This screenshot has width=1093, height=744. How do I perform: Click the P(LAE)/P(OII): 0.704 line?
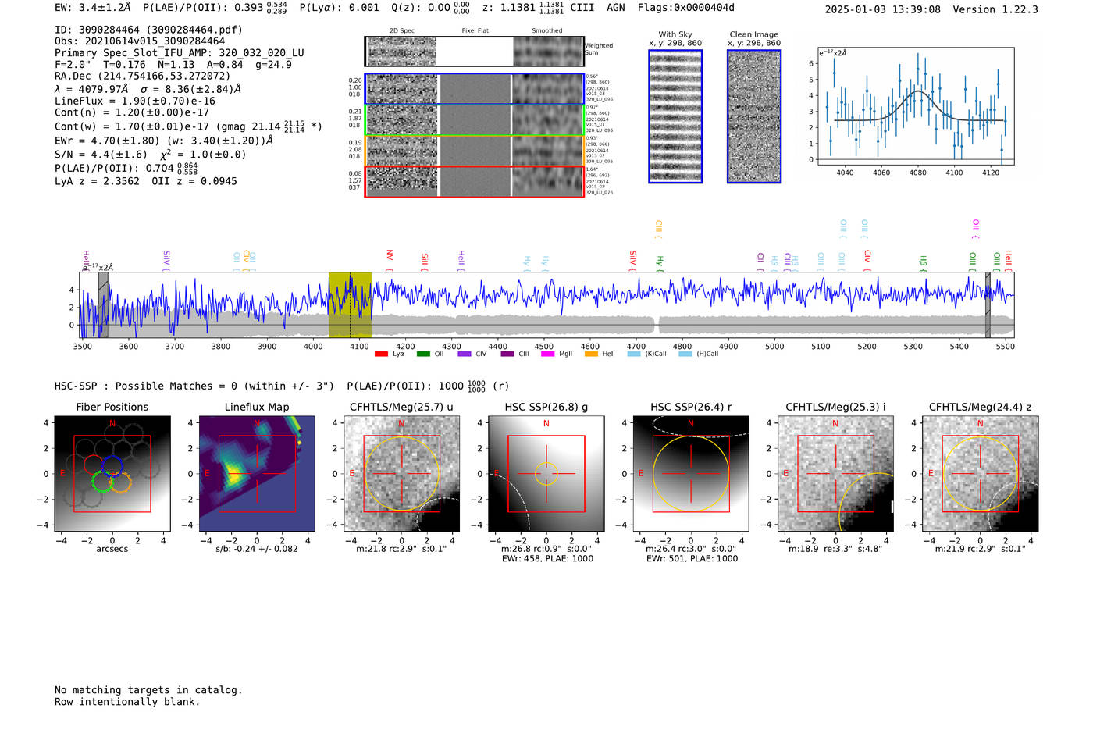point(126,168)
